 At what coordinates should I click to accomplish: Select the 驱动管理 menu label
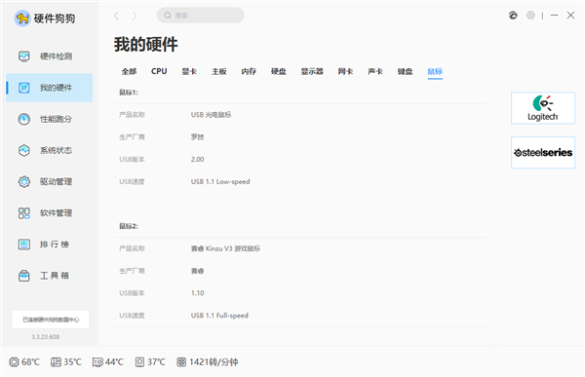[56, 181]
